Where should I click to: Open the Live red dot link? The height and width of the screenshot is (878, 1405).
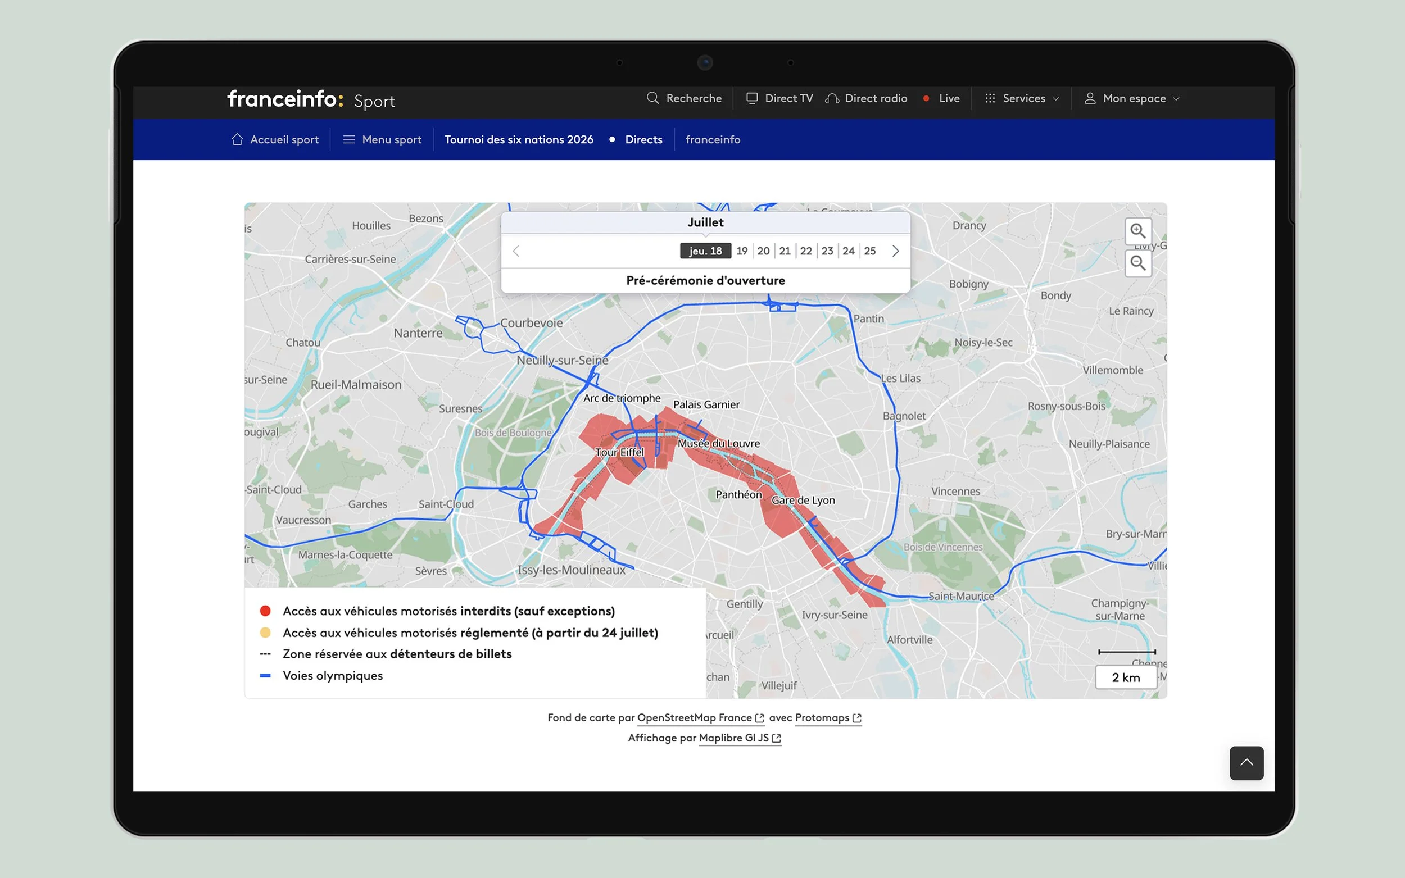[941, 98]
